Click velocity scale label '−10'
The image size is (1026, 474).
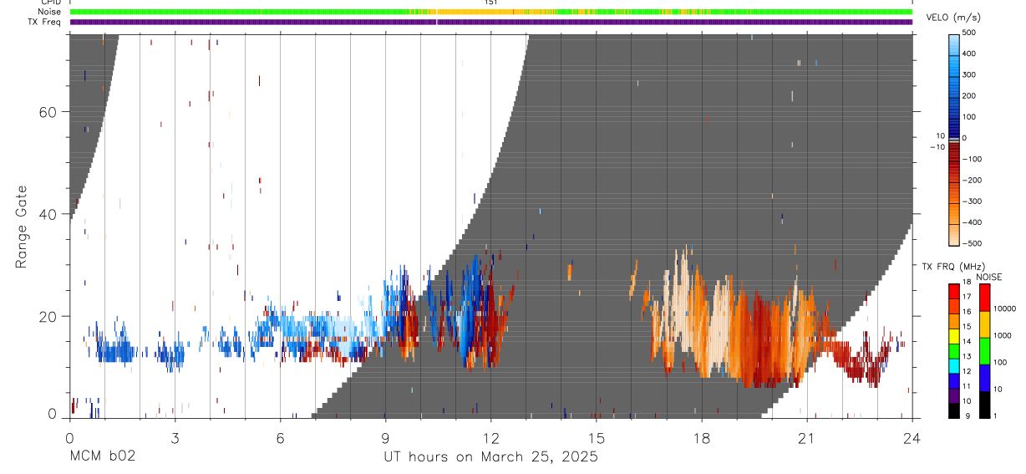coord(937,147)
